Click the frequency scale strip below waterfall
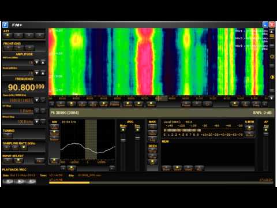 159,98
